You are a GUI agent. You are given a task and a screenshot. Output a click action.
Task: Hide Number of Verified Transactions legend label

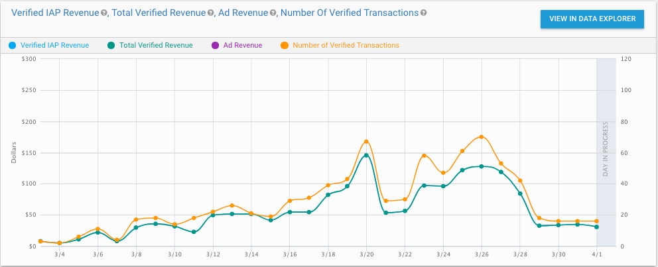click(346, 46)
